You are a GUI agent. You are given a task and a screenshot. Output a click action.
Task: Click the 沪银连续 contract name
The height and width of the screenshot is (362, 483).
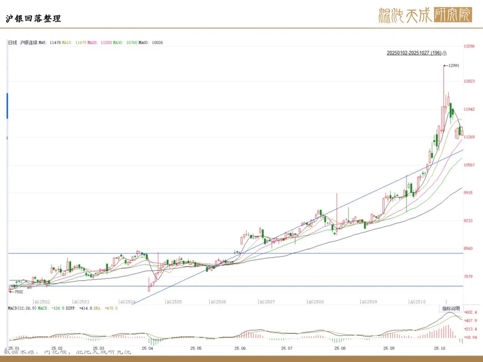point(28,43)
